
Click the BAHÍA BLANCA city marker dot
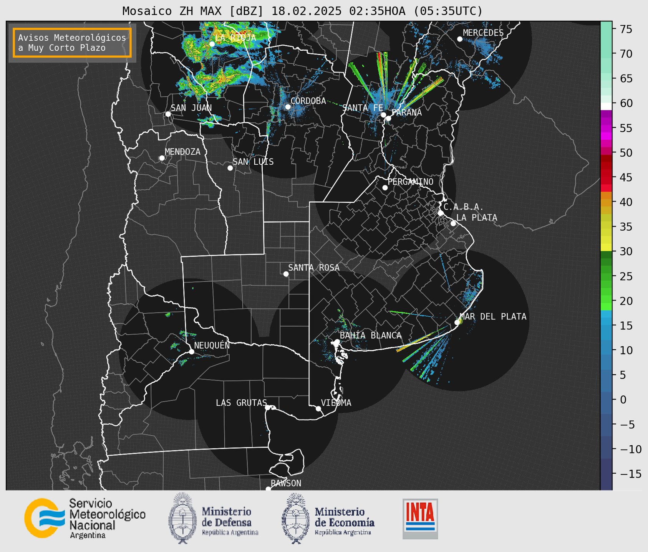pos(337,342)
